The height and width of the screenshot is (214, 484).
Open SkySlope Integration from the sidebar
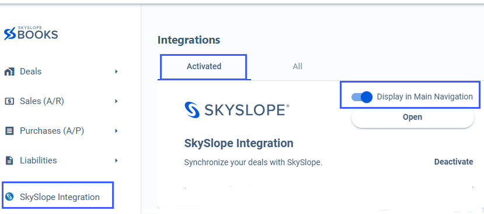[x=60, y=197]
